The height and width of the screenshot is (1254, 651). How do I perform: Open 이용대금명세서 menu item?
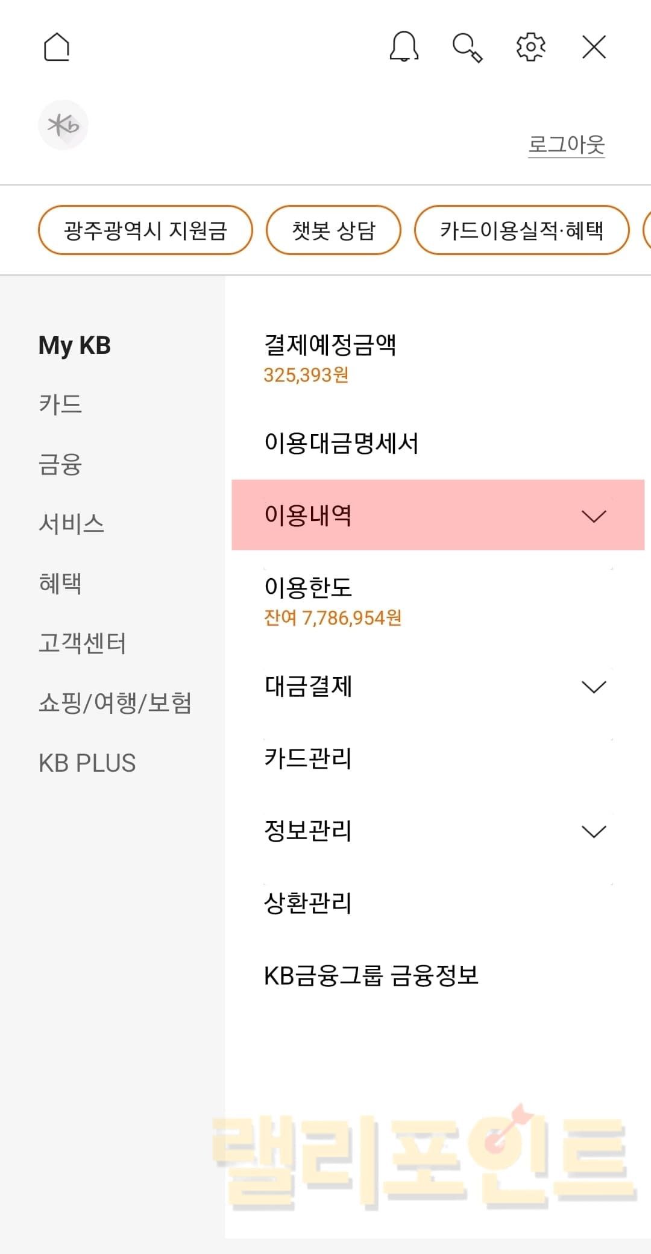coord(341,443)
